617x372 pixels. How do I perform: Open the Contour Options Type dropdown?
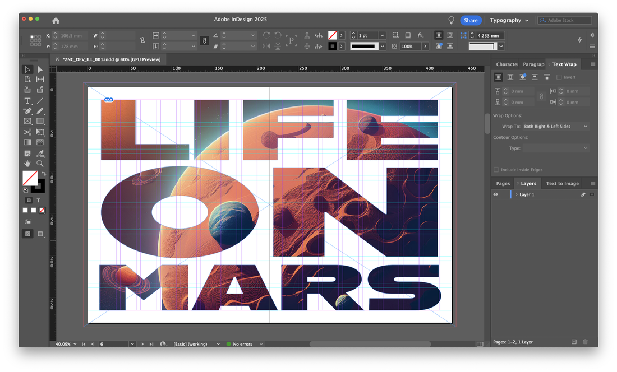[556, 148]
